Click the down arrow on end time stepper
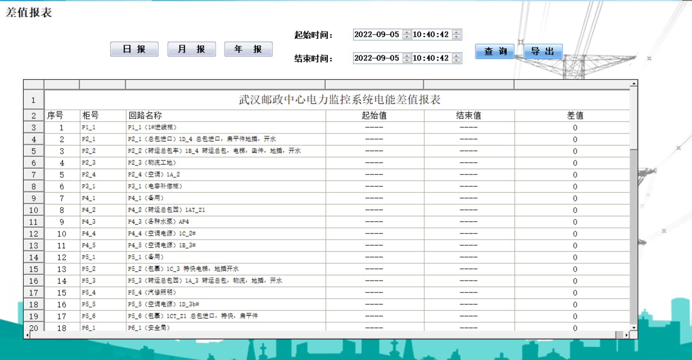The height and width of the screenshot is (360, 692). (456, 60)
